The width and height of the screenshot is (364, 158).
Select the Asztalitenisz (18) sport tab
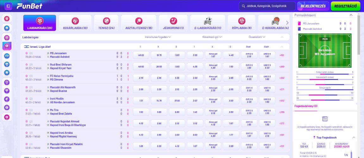click(x=139, y=23)
